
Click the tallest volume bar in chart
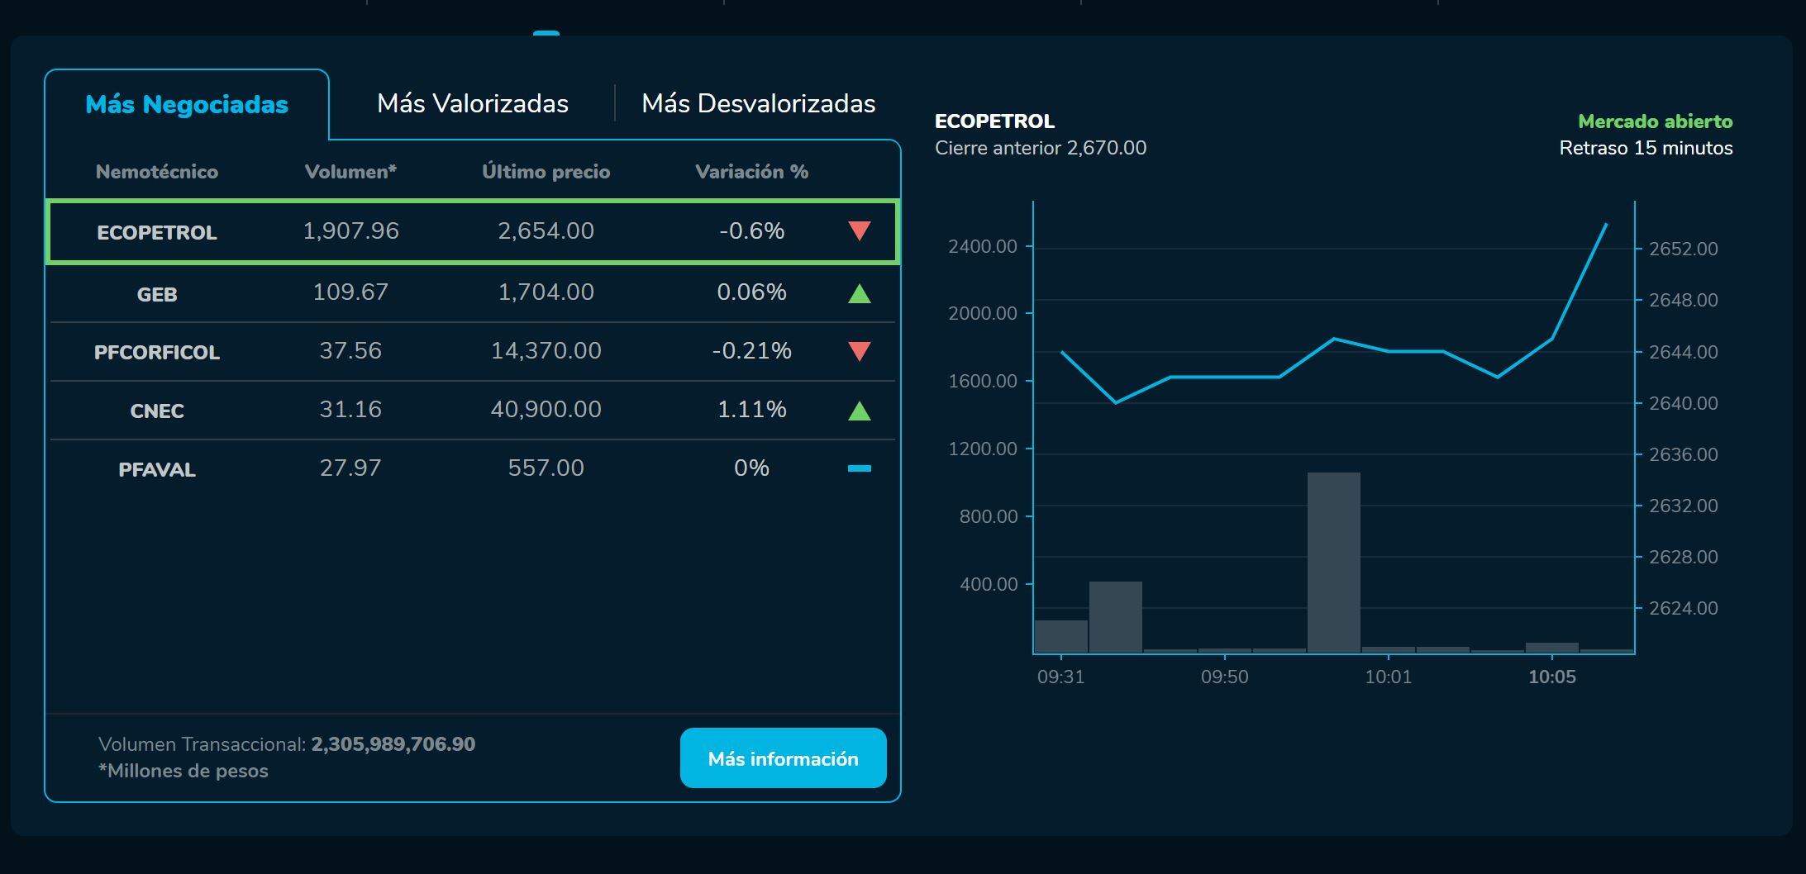1333,562
